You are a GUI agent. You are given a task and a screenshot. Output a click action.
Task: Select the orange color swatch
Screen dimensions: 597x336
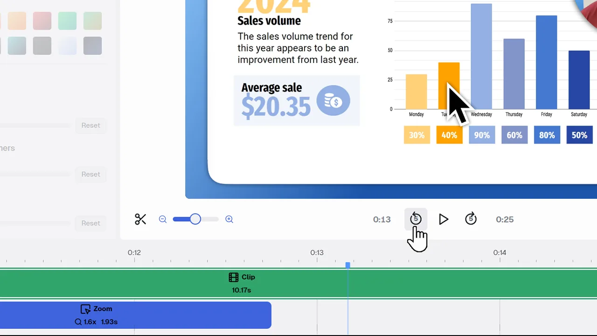[x=17, y=21]
